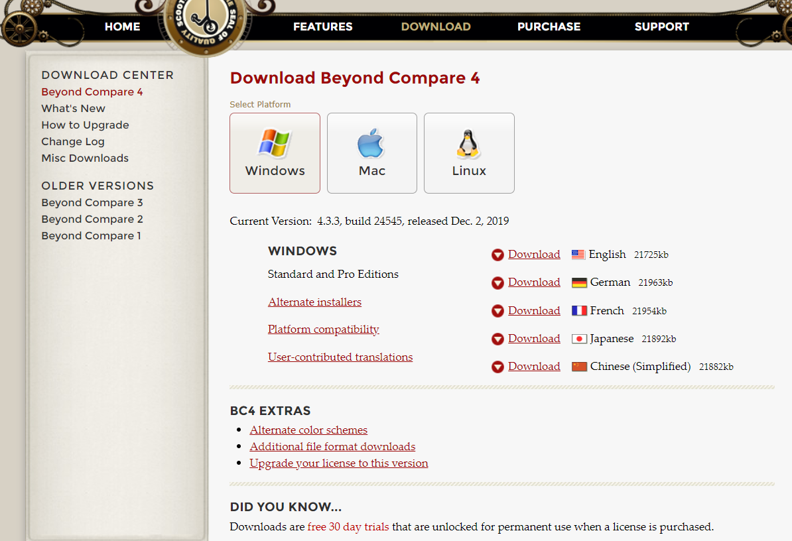Open older version Beyond Compare 2

(92, 219)
